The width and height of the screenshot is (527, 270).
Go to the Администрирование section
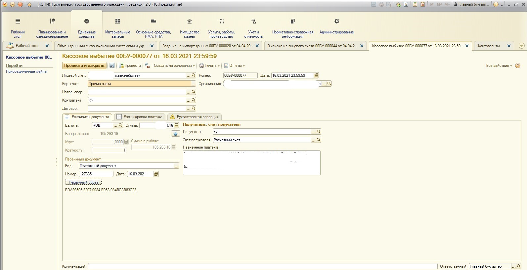(x=336, y=26)
